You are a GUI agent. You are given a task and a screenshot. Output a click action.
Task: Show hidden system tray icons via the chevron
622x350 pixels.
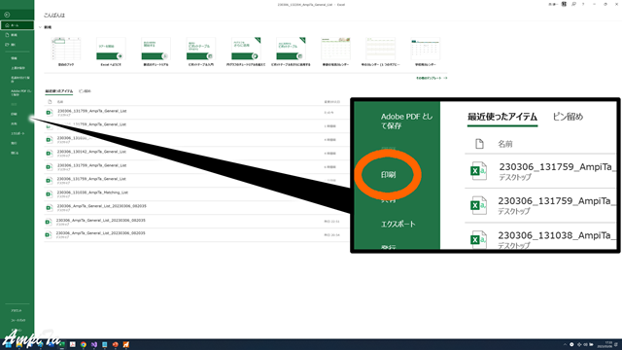(x=565, y=344)
